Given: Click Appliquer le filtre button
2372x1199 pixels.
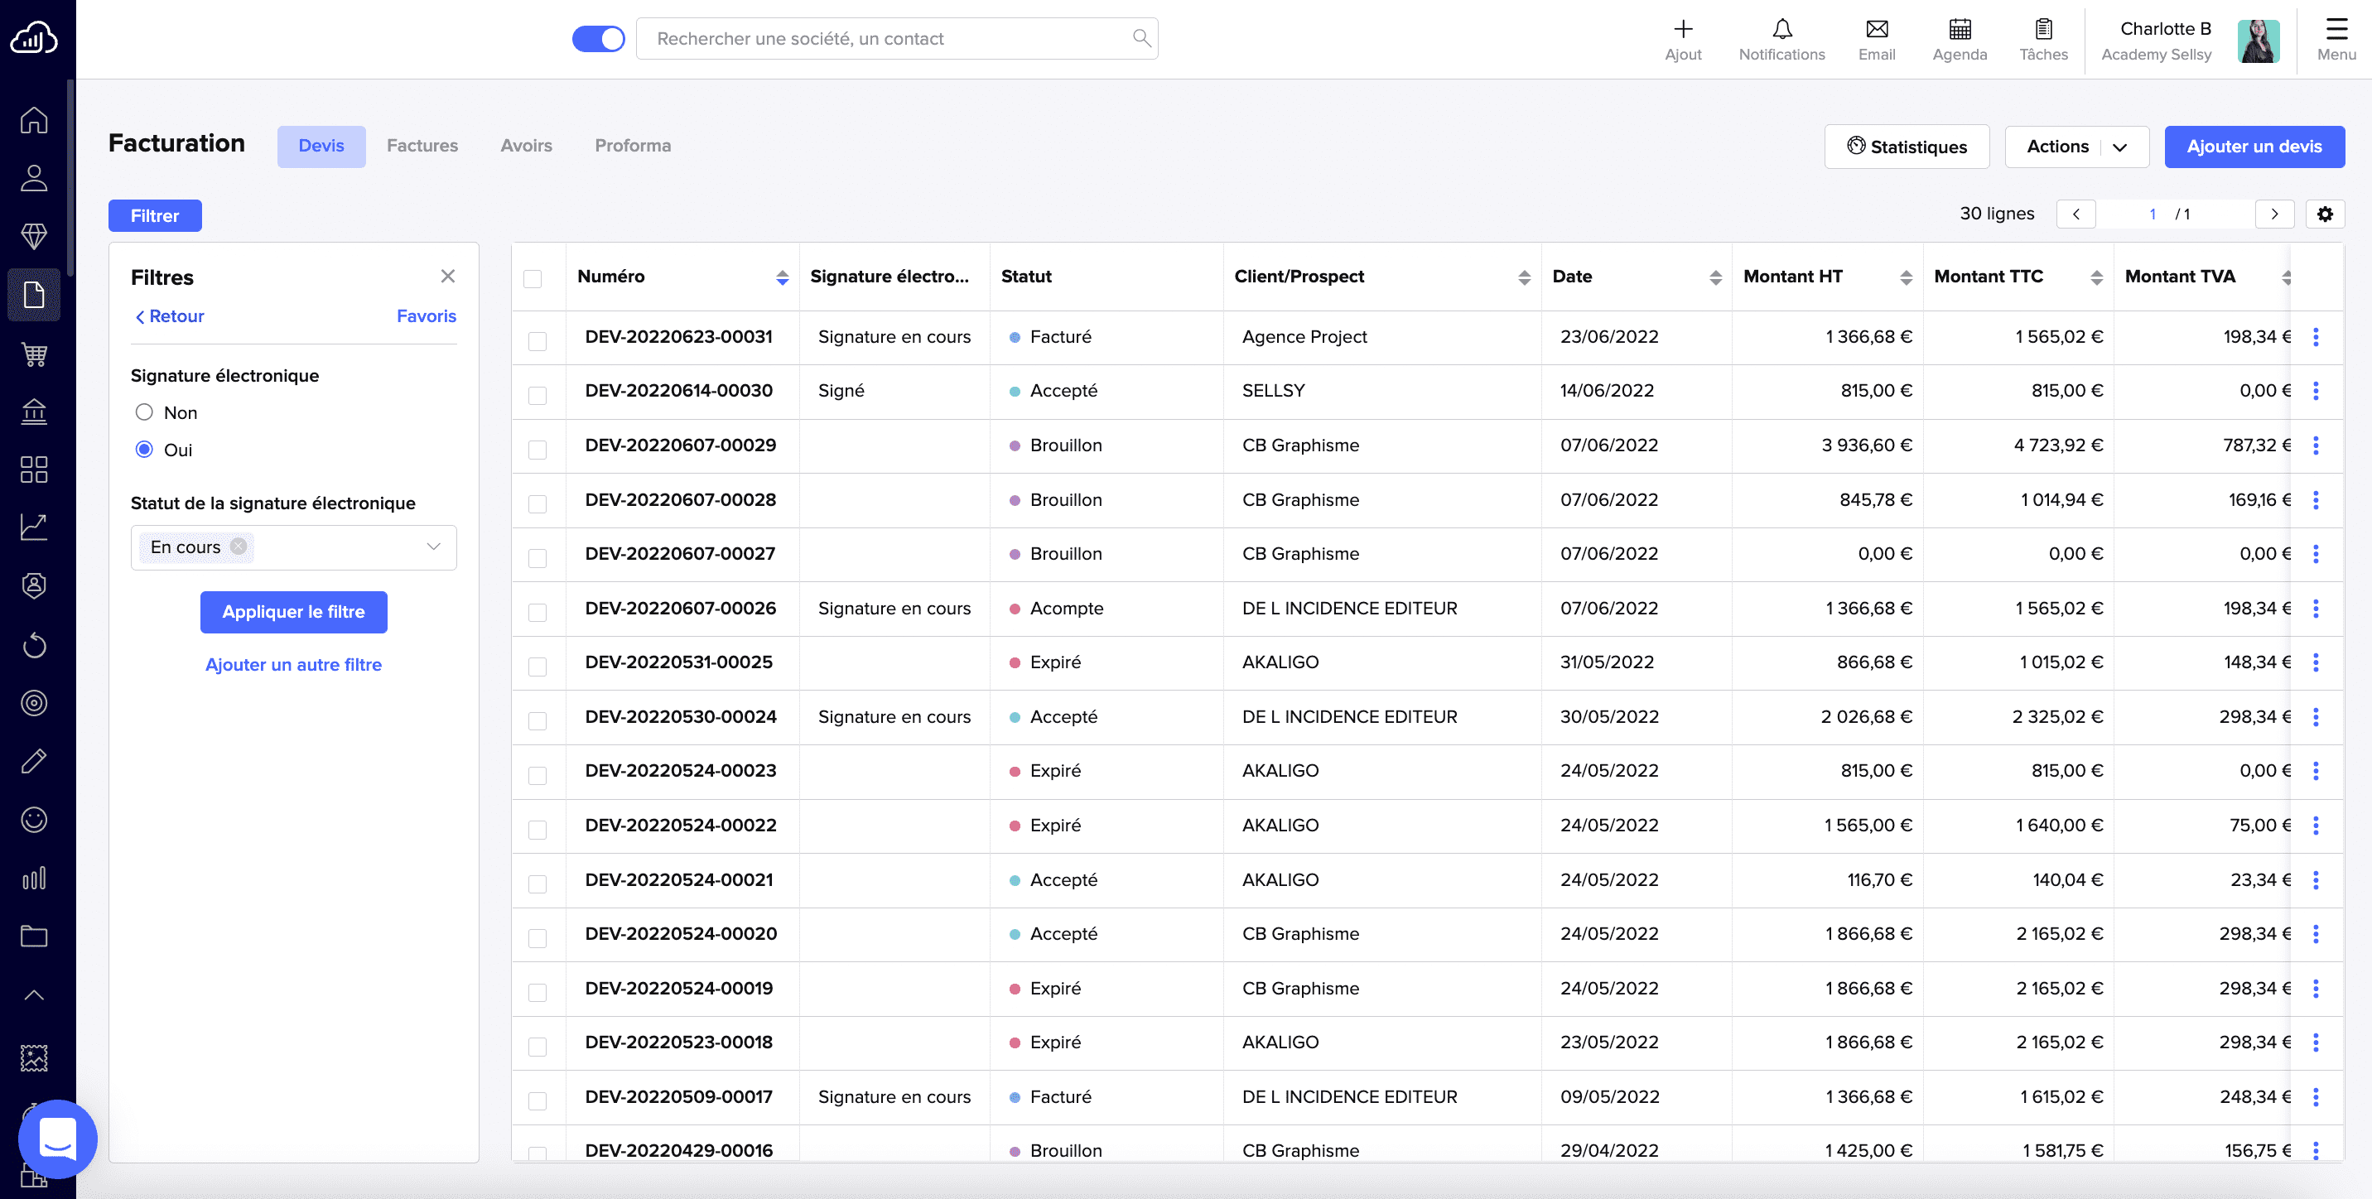Looking at the screenshot, I should [x=293, y=611].
